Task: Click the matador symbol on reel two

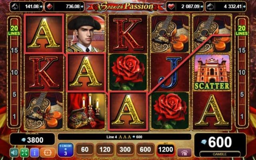Action: 86,34
